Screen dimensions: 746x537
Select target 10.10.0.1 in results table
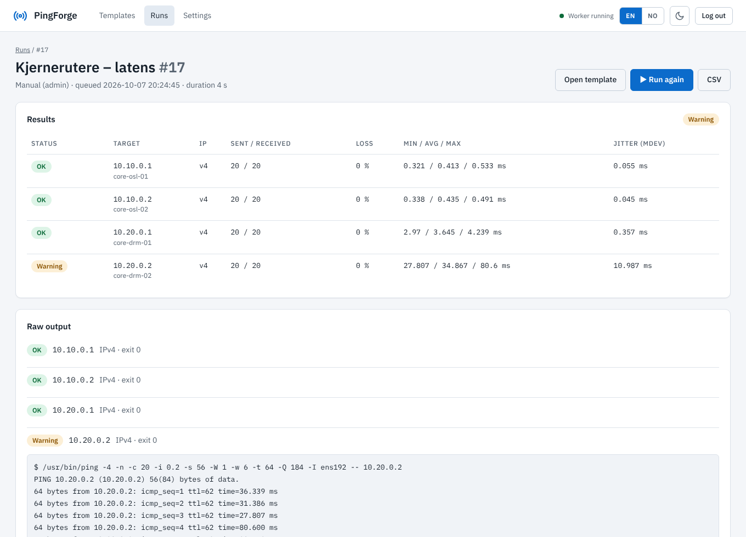[133, 166]
